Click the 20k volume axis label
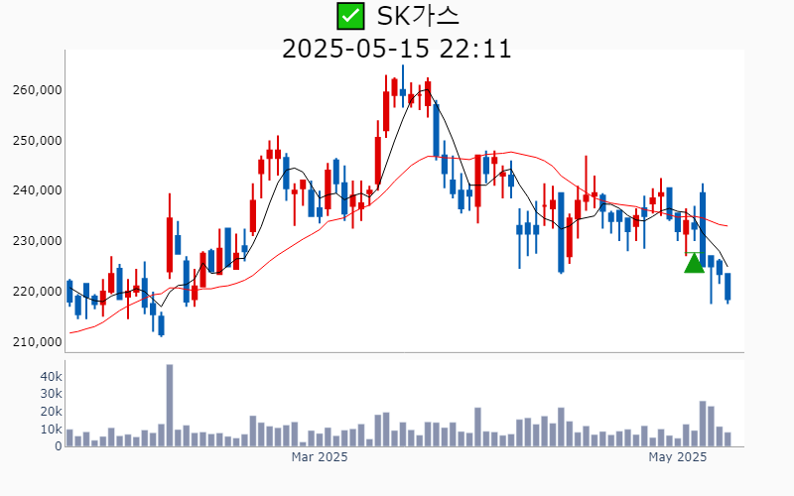This screenshot has width=794, height=496. (52, 412)
